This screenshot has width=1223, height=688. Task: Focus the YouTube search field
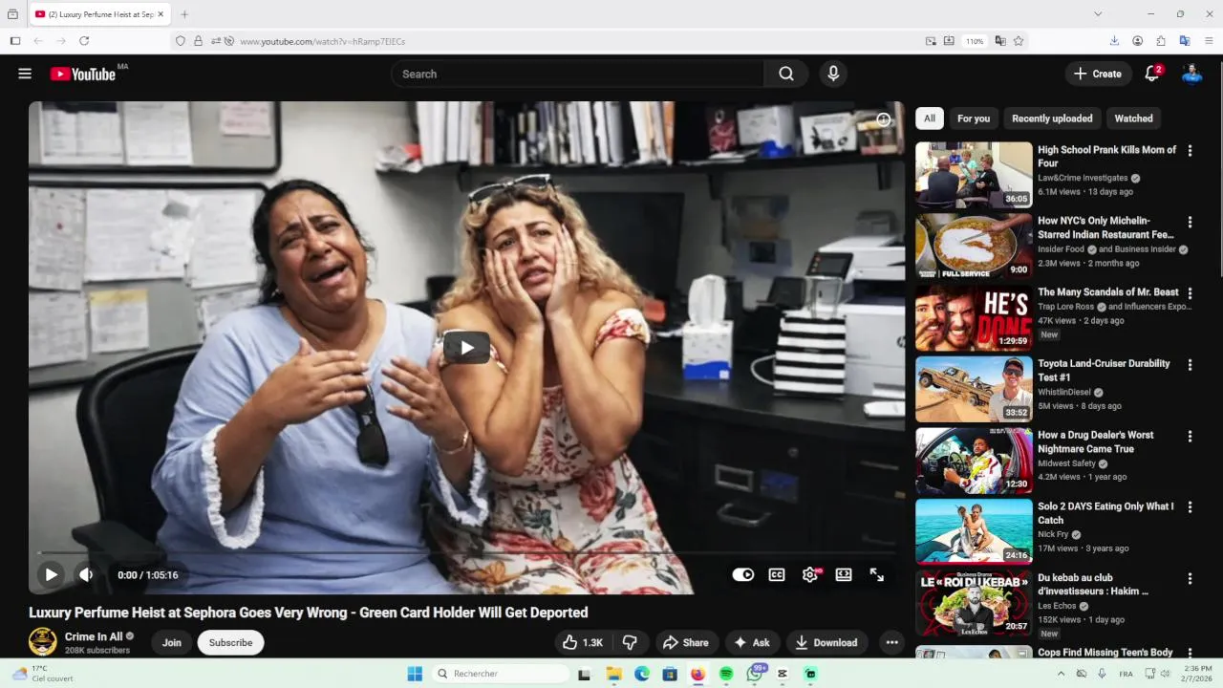pyautogui.click(x=577, y=74)
